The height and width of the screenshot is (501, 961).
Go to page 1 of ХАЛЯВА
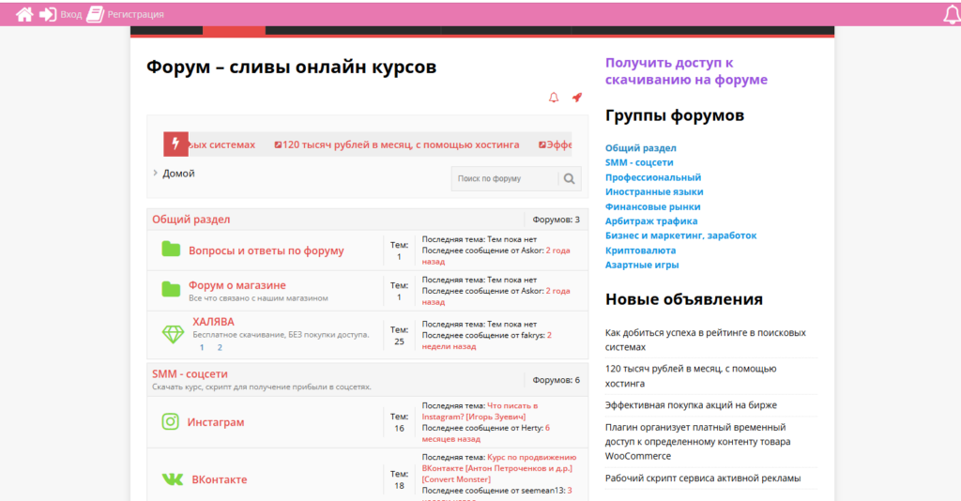[x=202, y=347]
